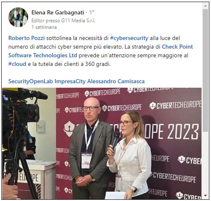Viewport: 211px width, 201px height.
Task: Click the scrollbar up arrow
Action: [205, 6]
